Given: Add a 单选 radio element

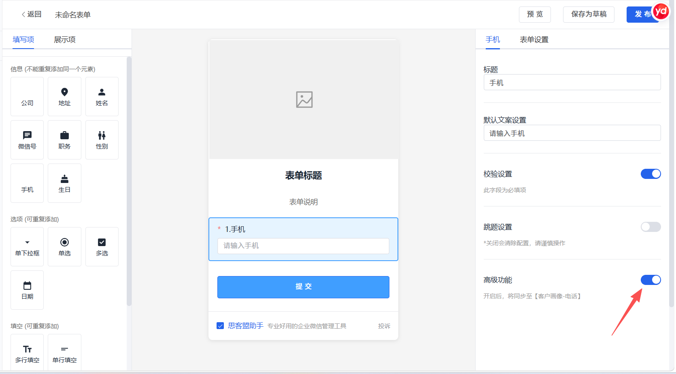Looking at the screenshot, I should coord(64,247).
